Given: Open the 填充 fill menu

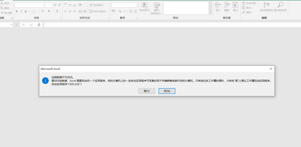Looking at the screenshot, I should pos(247,8).
